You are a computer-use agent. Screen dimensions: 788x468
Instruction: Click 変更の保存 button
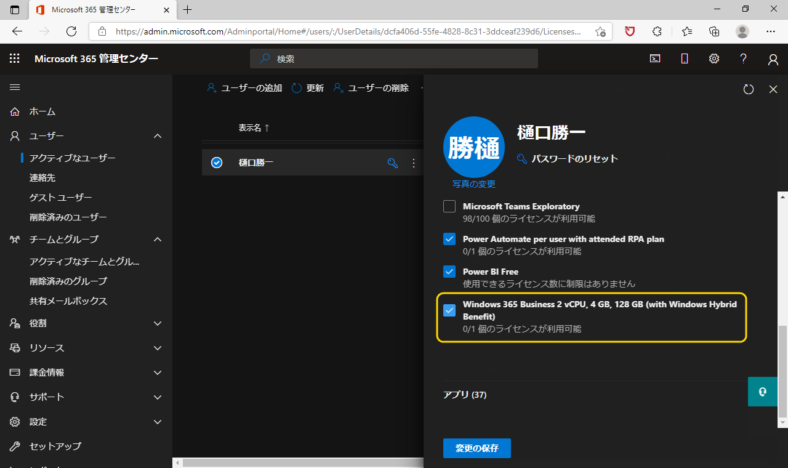(x=477, y=448)
